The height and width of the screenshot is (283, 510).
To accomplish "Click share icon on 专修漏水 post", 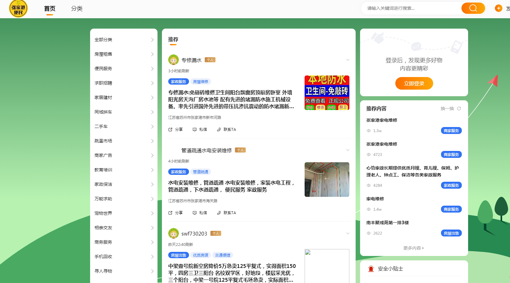I will tap(170, 130).
